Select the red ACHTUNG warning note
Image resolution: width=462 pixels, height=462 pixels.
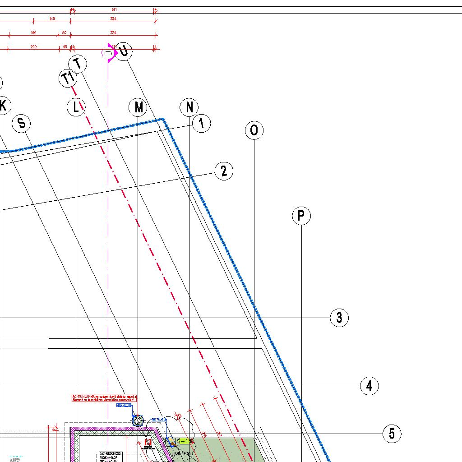coord(104,398)
